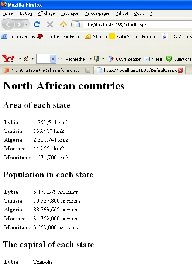
Task: Click The capital of each state heading
Action: click(49, 244)
